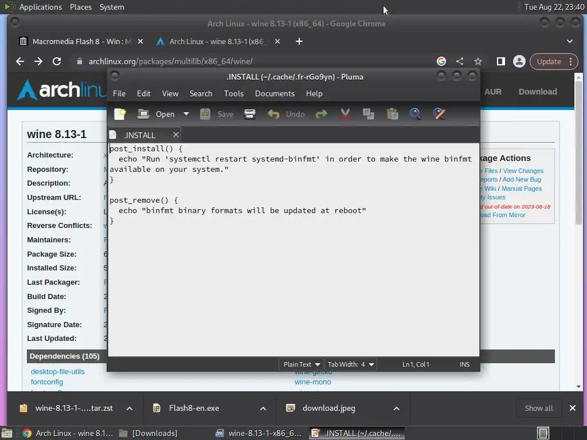The width and height of the screenshot is (587, 440).
Task: Open the Applications menu in top panel
Action: pos(41,7)
